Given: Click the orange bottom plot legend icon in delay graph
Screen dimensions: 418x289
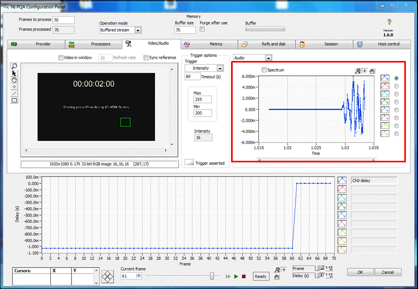Looking at the screenshot, I should tap(342, 250).
